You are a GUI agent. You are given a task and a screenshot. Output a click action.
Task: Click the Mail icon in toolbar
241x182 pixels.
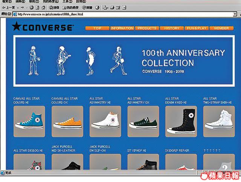tap(105, 8)
